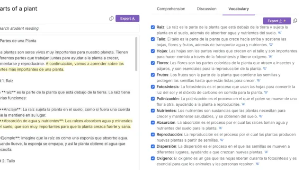
Task: Switch to the Comprehension tab
Action: click(x=171, y=9)
